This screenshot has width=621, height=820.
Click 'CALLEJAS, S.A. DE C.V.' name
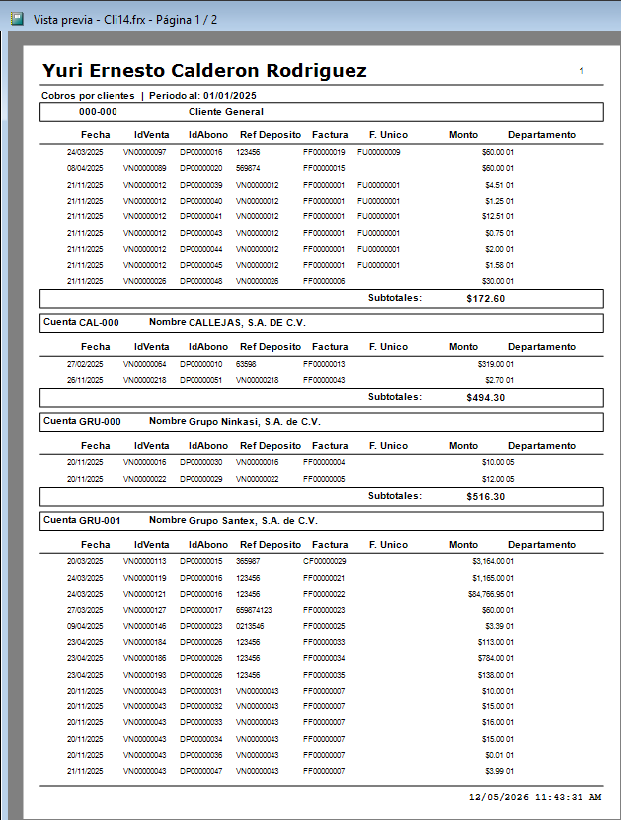(247, 323)
